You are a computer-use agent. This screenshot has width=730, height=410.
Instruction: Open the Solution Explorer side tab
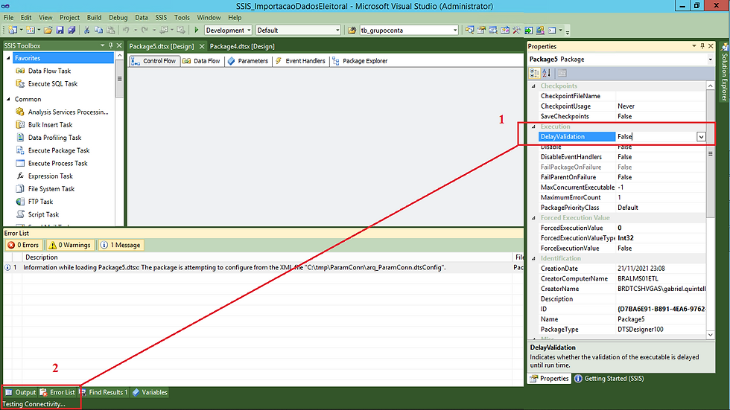click(x=724, y=72)
